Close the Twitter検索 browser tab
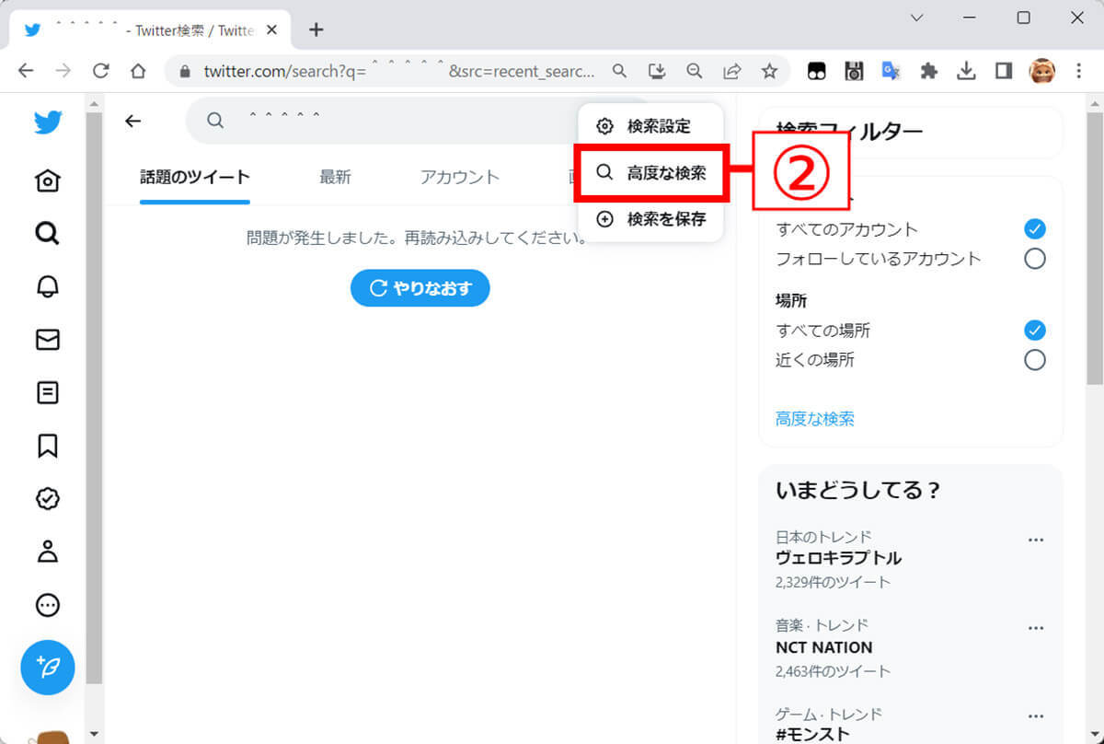Viewport: 1104px width, 744px height. pyautogui.click(x=271, y=29)
